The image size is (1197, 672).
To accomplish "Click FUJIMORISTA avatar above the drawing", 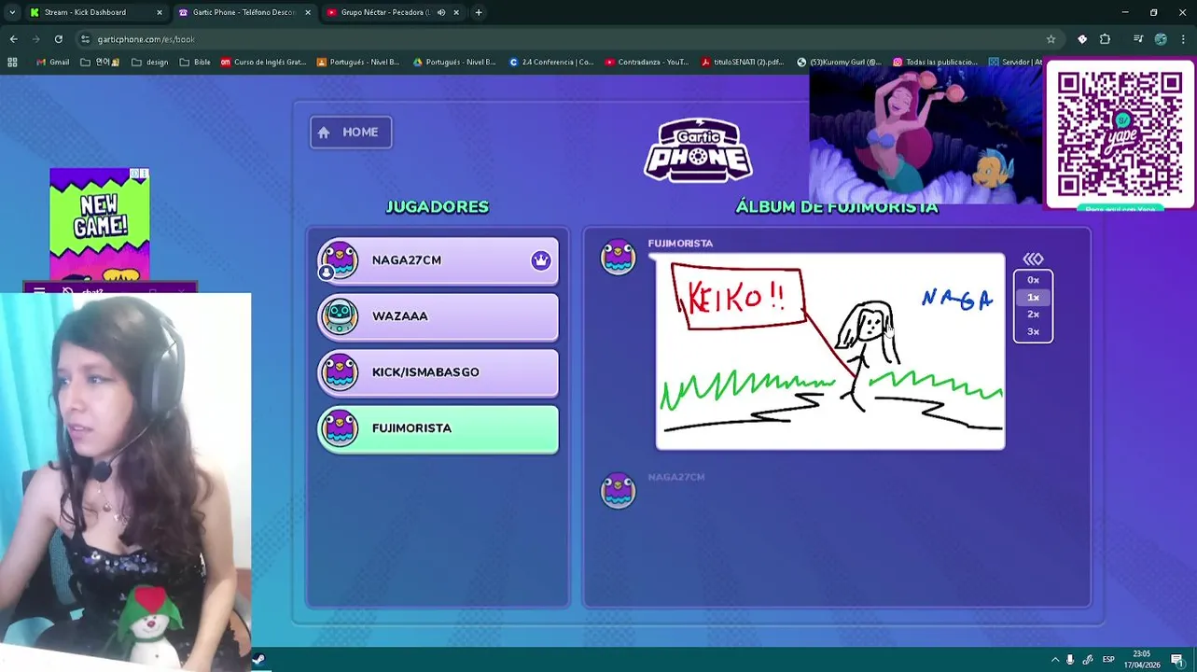I will click(x=618, y=258).
